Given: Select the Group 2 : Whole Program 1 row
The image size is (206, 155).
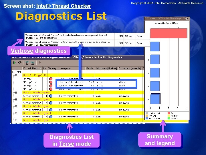Looking at the screenshot, I should (83, 92).
